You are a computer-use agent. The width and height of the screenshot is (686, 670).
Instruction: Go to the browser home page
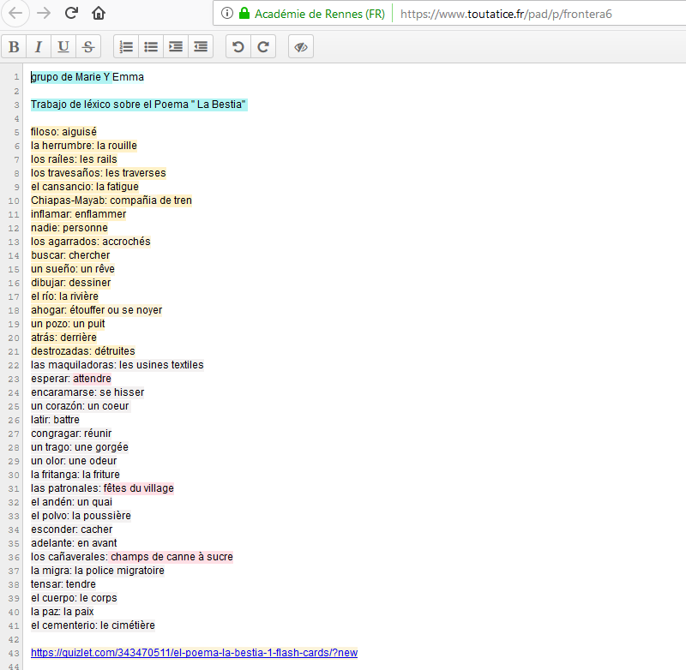pyautogui.click(x=99, y=13)
